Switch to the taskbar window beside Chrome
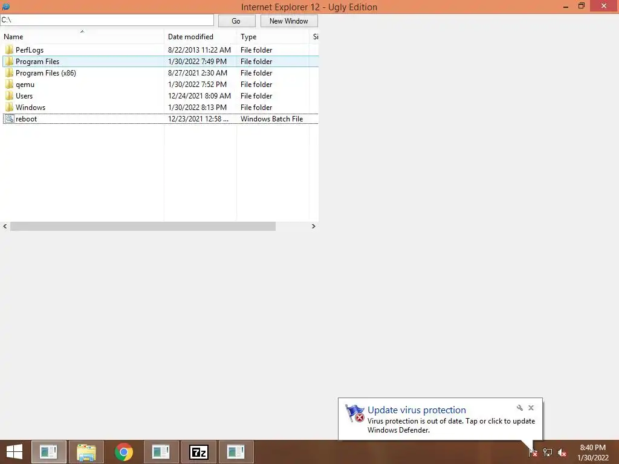Image resolution: width=619 pixels, height=464 pixels. [x=161, y=452]
